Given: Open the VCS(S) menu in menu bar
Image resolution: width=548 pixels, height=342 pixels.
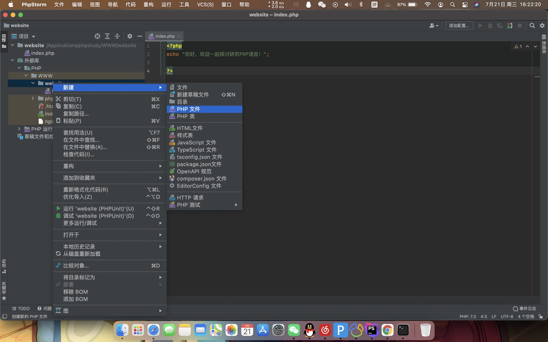Looking at the screenshot, I should point(205,4).
